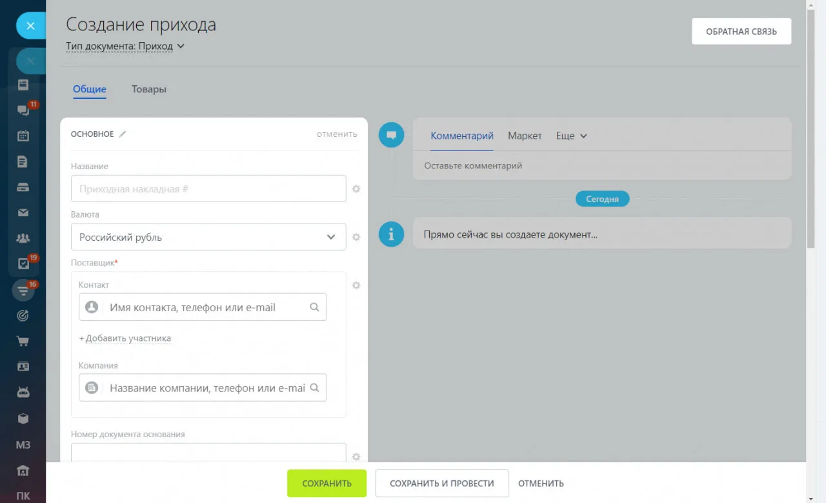826x503 pixels.
Task: Expand the Тип документа: Приход dropdown
Action: pos(125,46)
